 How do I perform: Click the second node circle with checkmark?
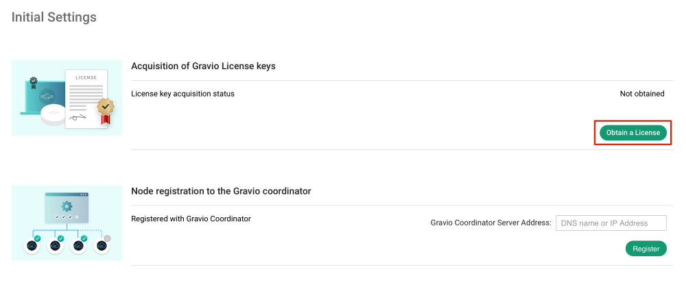click(55, 245)
